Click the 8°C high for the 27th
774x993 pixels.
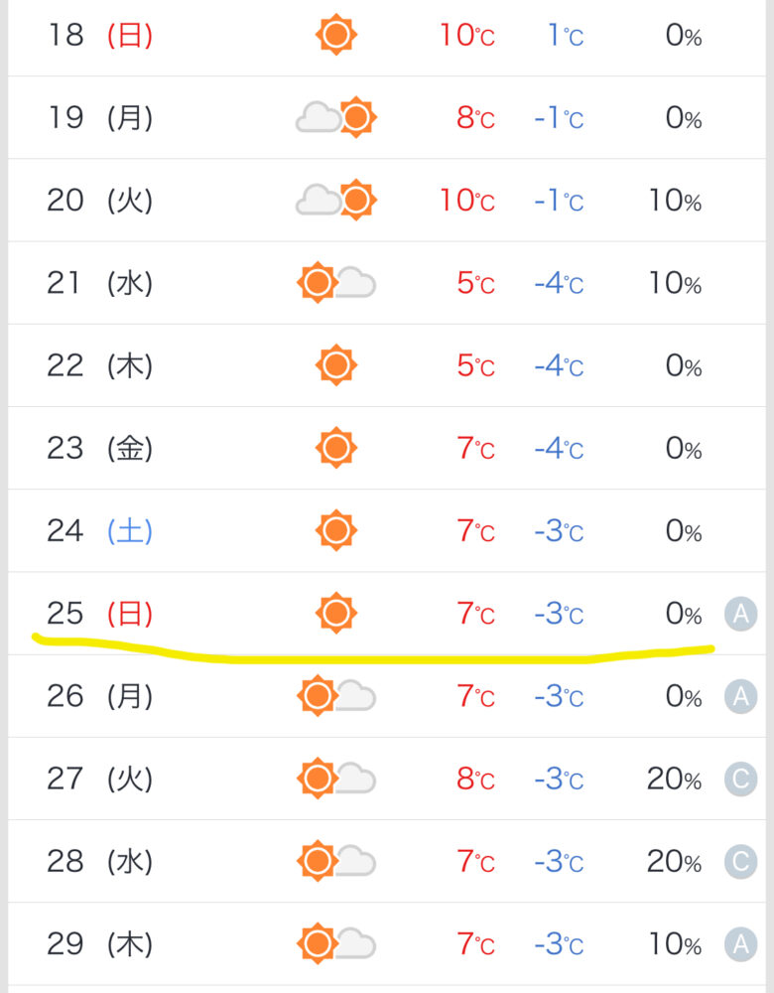coord(475,780)
